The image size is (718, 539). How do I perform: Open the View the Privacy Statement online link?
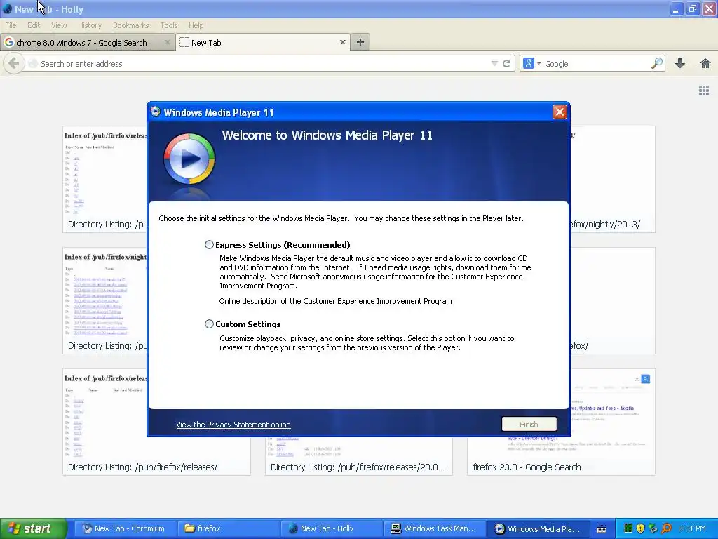pos(233,425)
